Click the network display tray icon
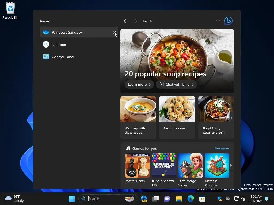 (x=236, y=199)
